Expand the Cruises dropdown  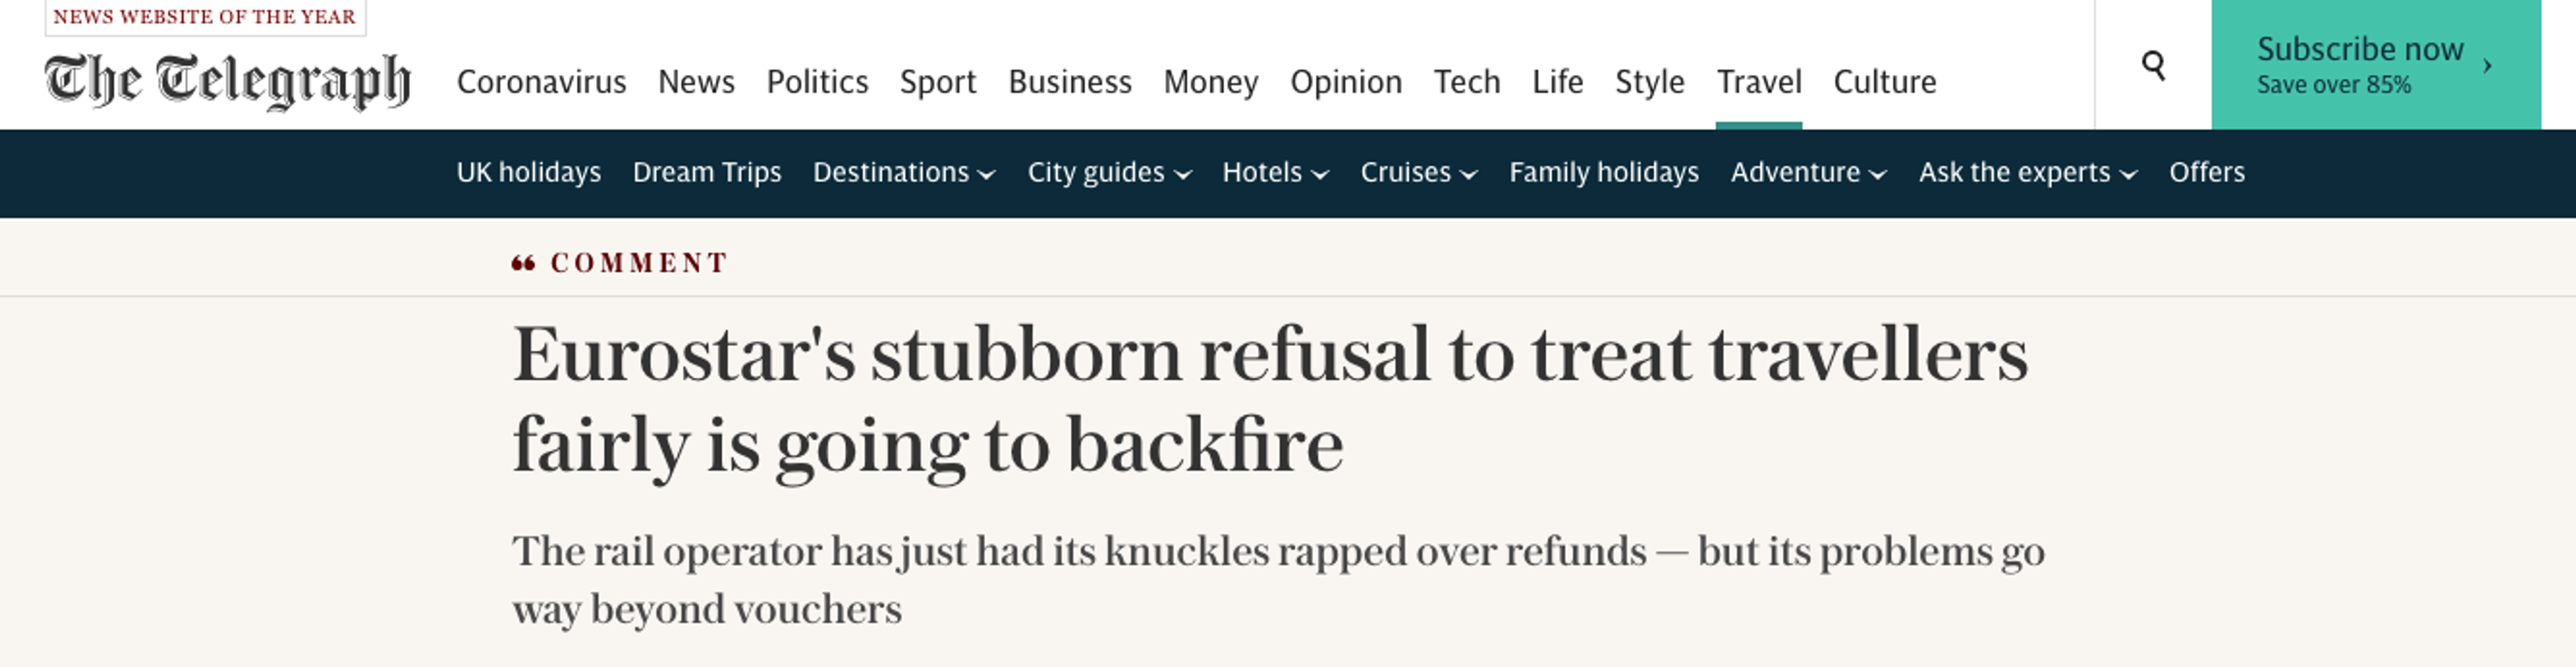1418,173
